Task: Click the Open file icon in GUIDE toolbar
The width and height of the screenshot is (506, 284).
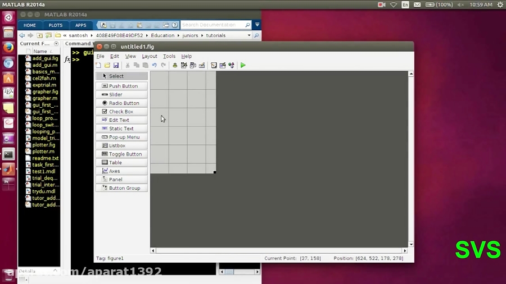Action: tap(107, 65)
